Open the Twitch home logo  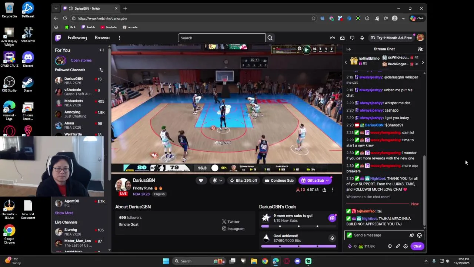click(x=58, y=38)
